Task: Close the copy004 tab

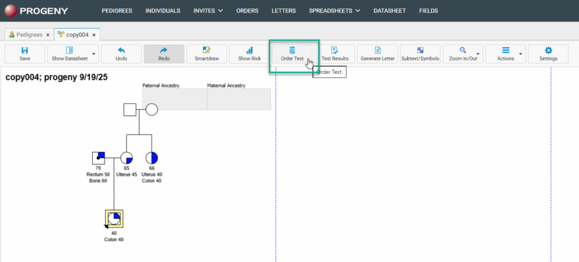Action: click(x=95, y=34)
